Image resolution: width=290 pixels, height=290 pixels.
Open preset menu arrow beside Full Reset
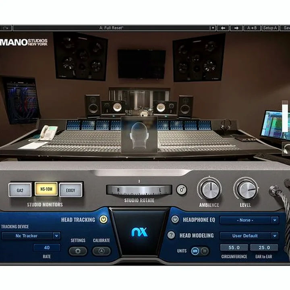(x=212, y=28)
